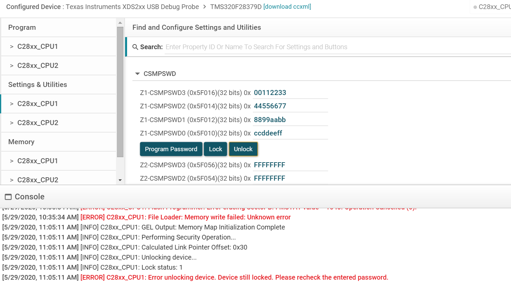Click the search magnifier icon
Image resolution: width=511 pixels, height=285 pixels.
coord(135,47)
